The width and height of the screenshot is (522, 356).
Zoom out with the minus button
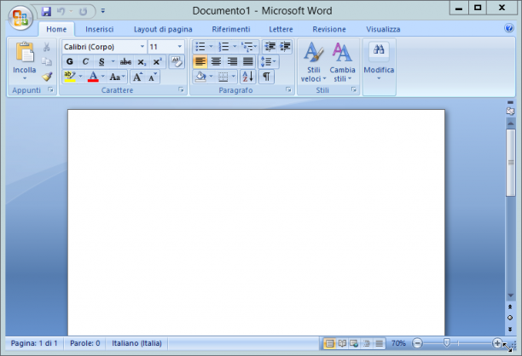point(417,343)
